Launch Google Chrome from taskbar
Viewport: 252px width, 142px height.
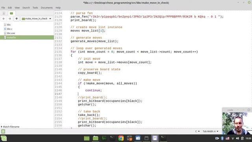click(x=121, y=138)
